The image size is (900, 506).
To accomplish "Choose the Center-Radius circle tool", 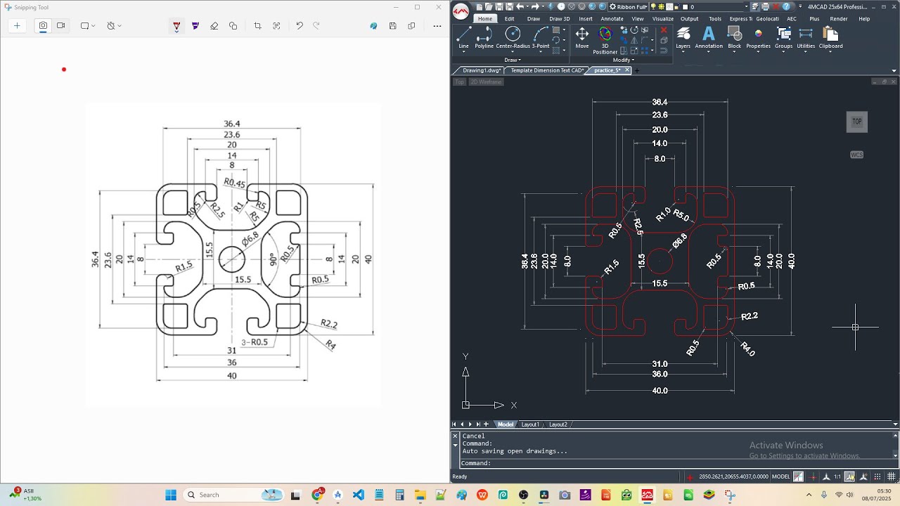I will 513,38.
